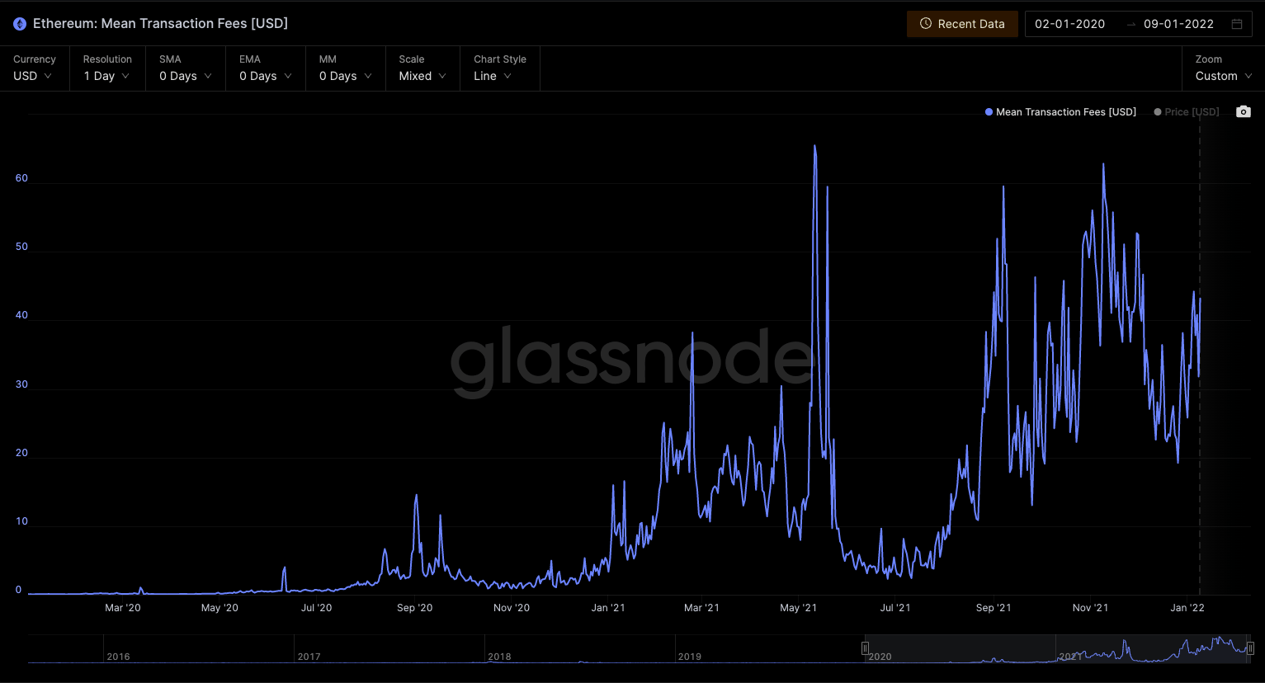The image size is (1265, 683).
Task: Click the 2019 label in navigator timeline
Action: click(x=690, y=657)
